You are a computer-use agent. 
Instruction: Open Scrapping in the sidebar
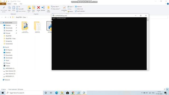[x=9, y=41]
